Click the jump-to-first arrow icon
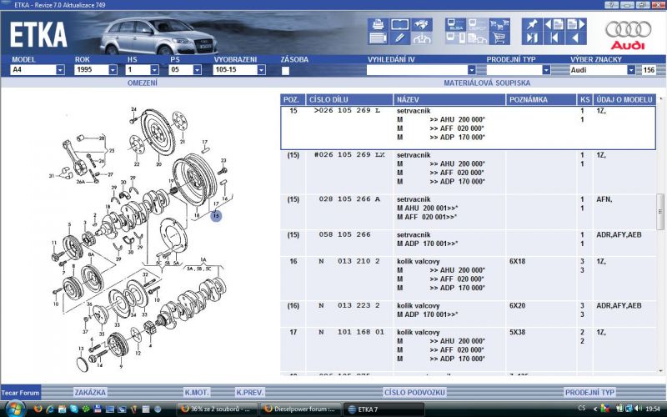 [x=554, y=38]
